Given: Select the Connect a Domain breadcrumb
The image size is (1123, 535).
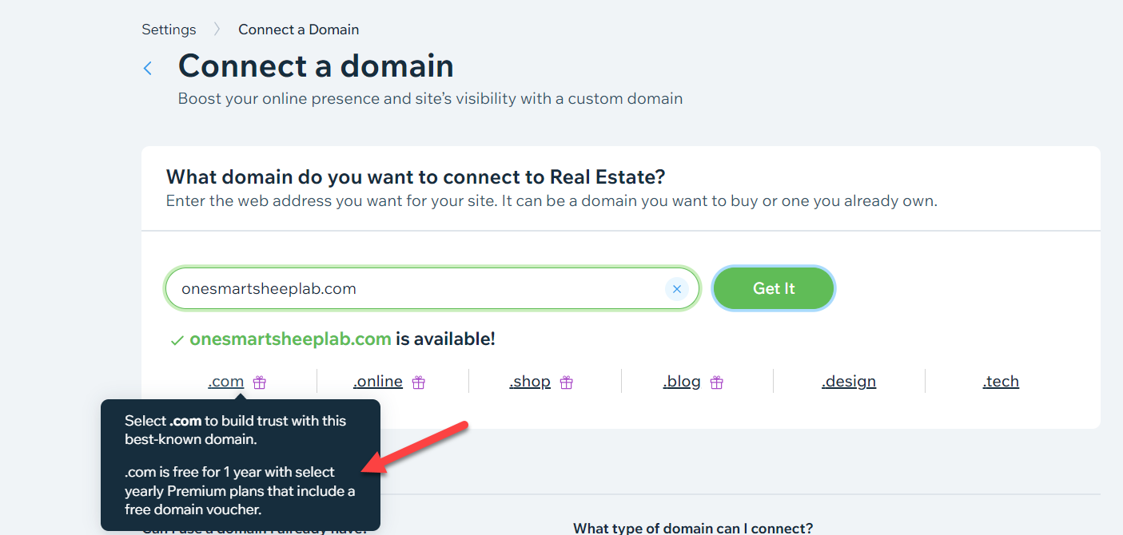Looking at the screenshot, I should click(x=298, y=30).
